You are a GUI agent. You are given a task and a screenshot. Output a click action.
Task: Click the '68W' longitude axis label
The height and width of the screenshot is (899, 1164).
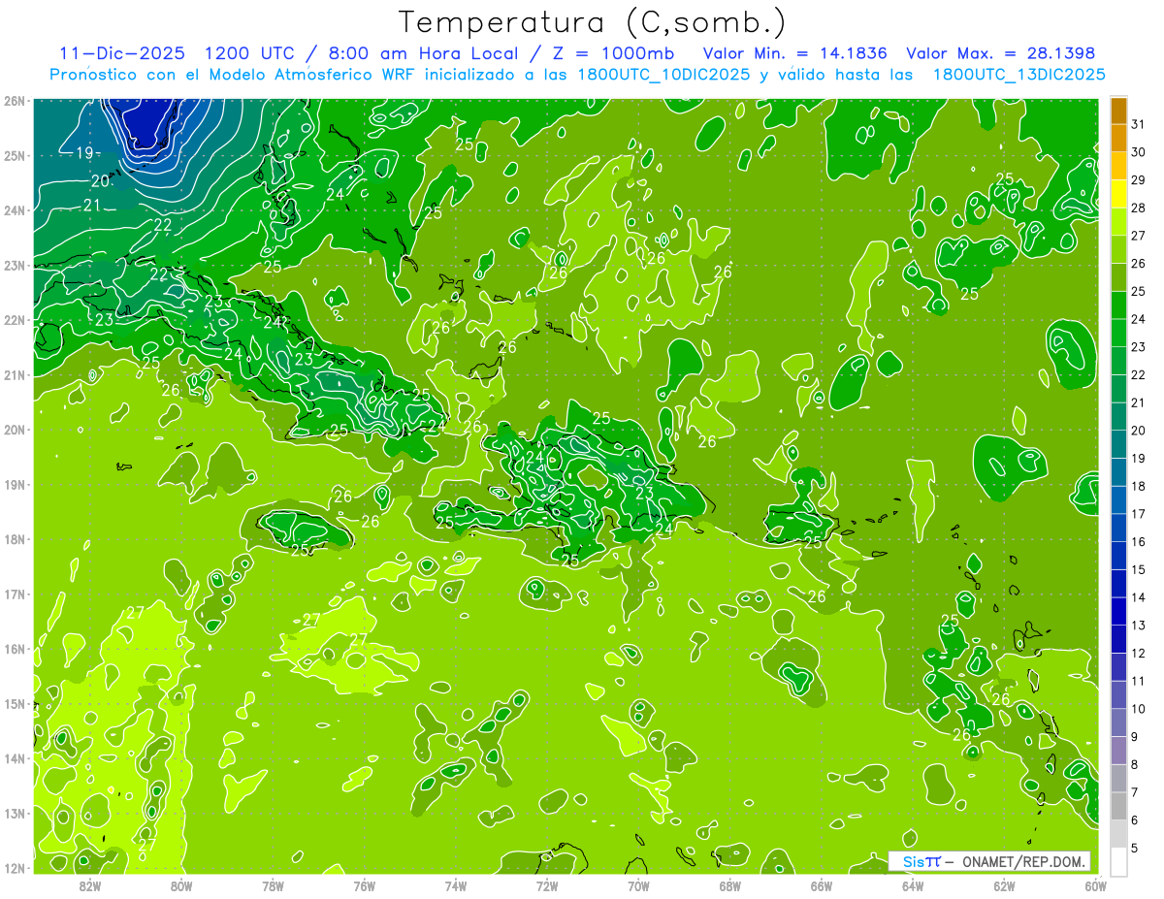[x=730, y=885]
